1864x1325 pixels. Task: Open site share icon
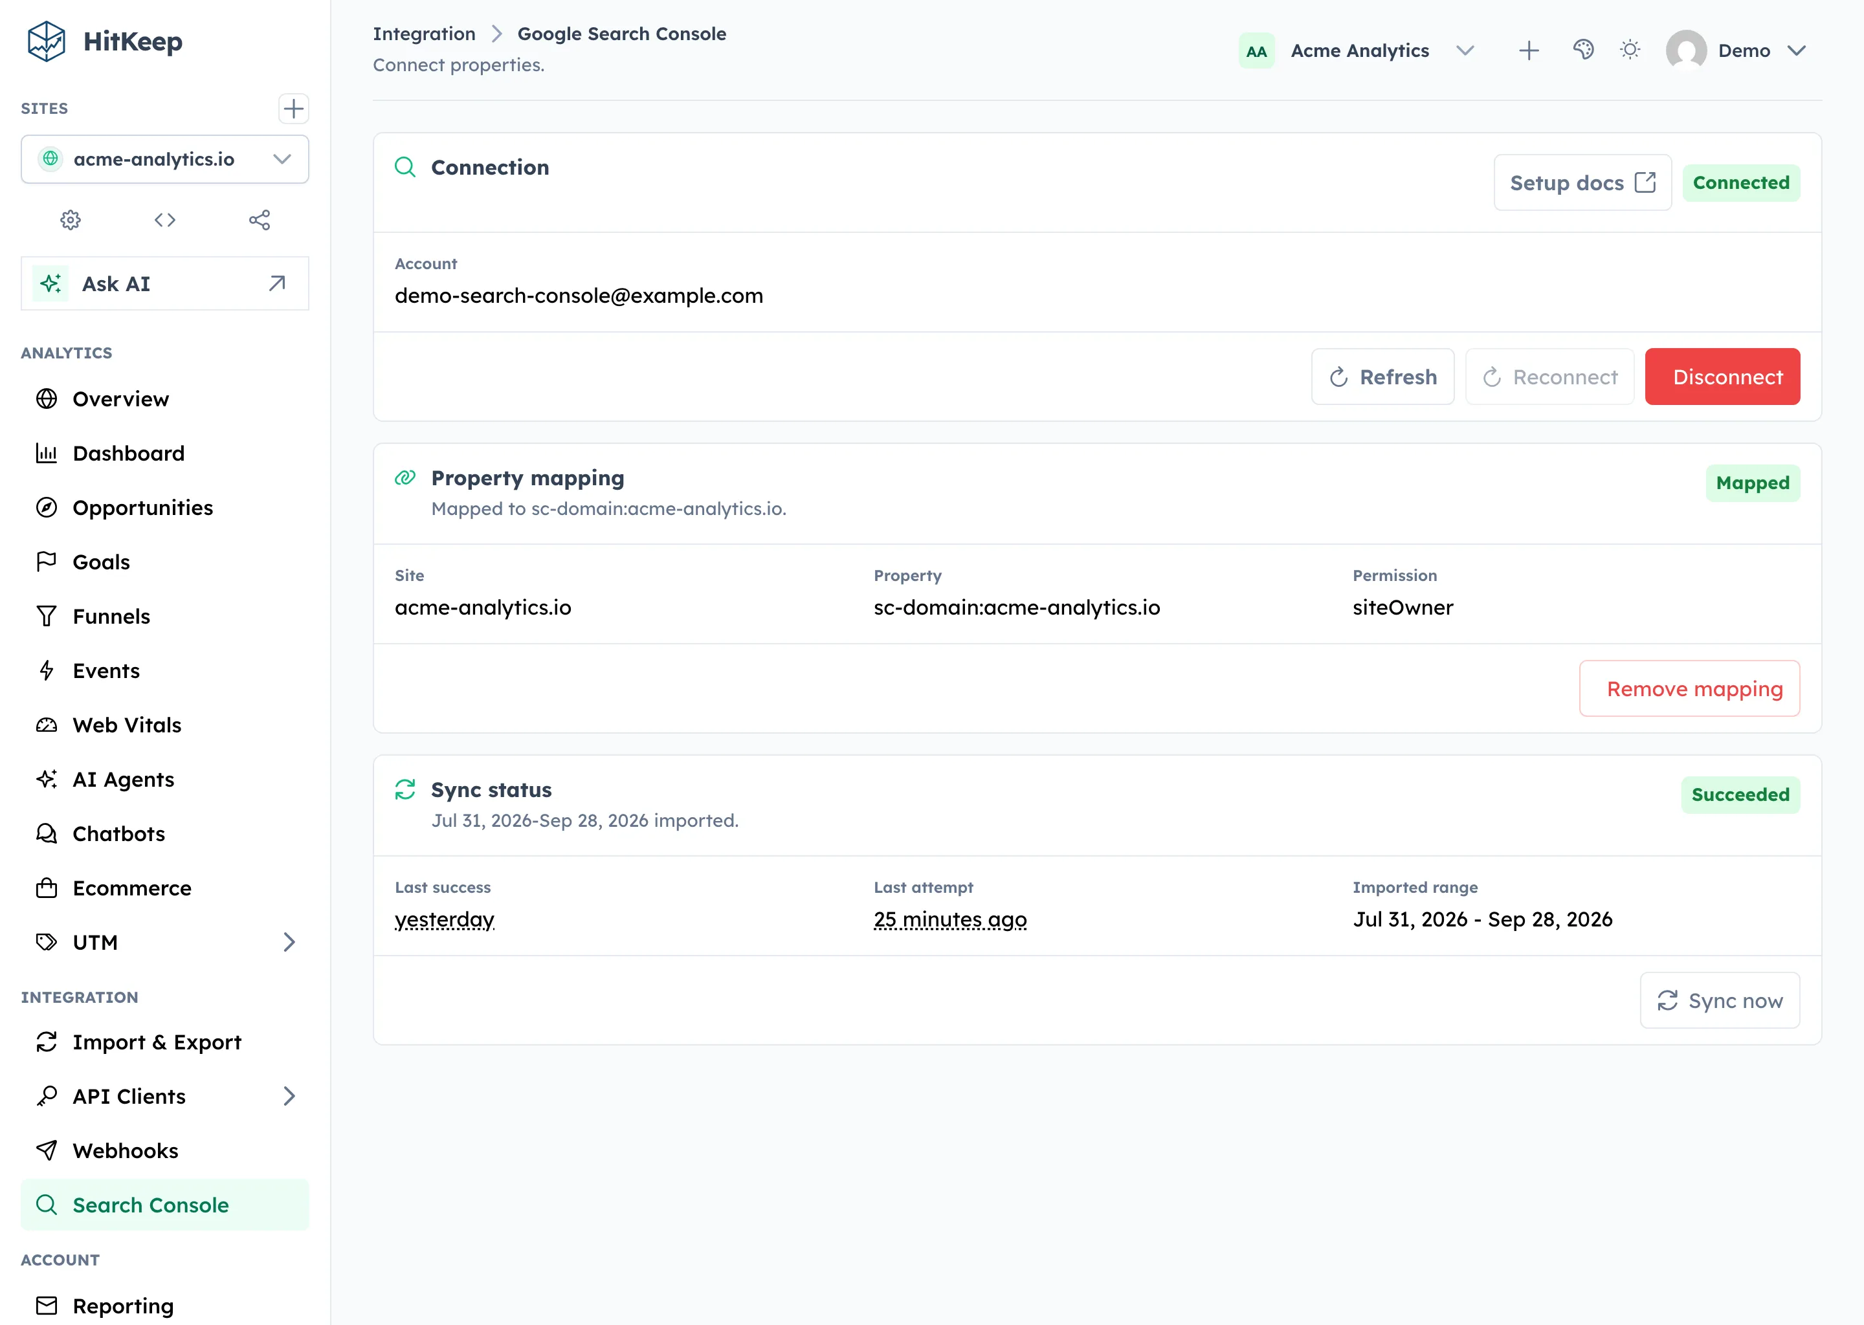coord(260,219)
